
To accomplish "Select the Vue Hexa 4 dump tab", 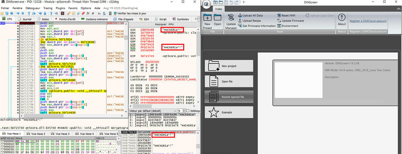I will [x=84, y=134].
